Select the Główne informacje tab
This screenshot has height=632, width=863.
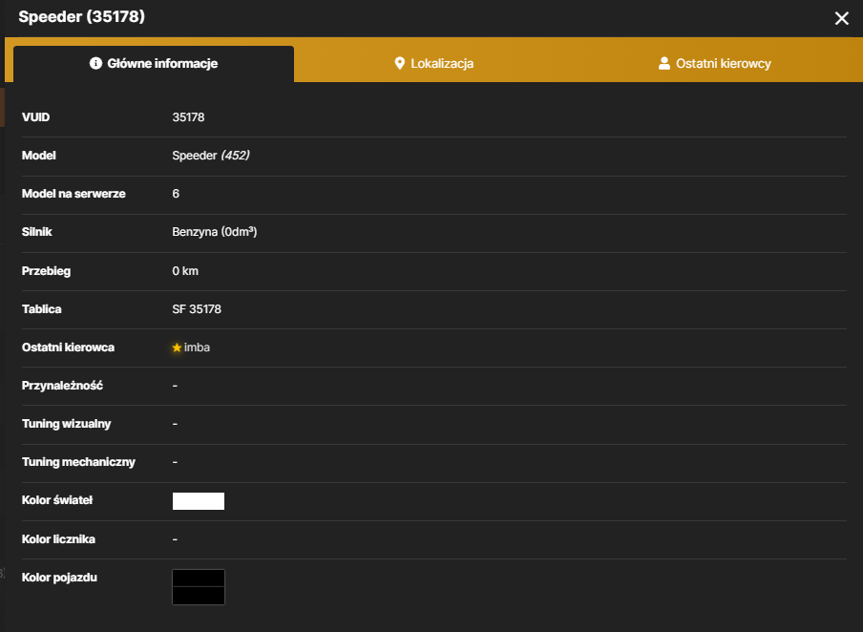(x=154, y=64)
